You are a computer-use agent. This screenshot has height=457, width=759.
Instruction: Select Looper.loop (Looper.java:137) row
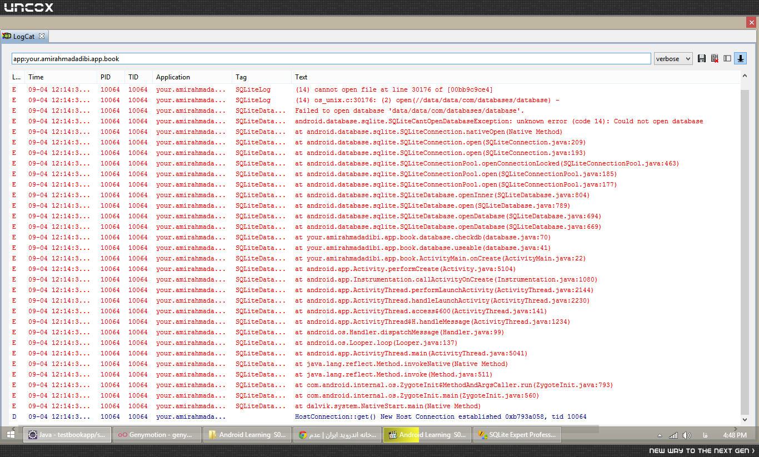tap(375, 343)
